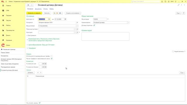Open the Контрагент record icon

pos(77,22)
